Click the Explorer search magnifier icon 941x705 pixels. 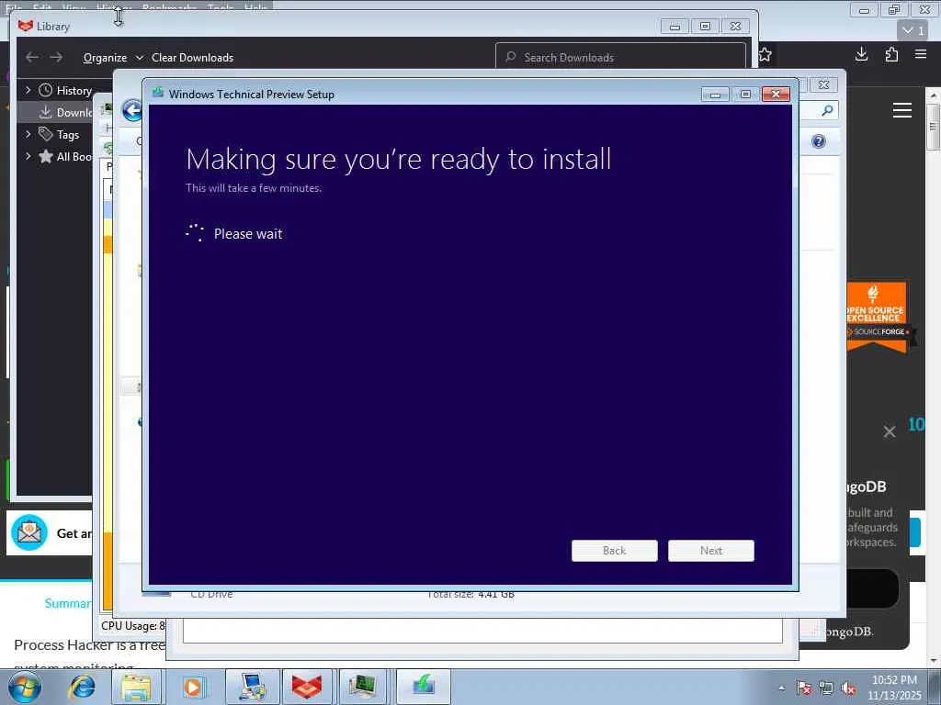827,110
